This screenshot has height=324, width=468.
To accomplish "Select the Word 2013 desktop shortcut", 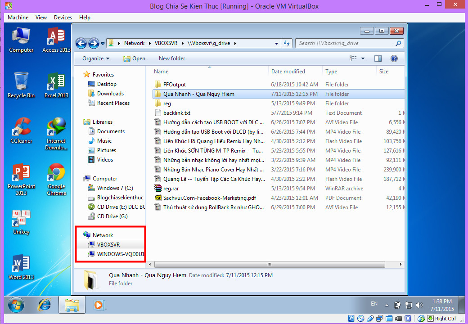I will (21, 267).
